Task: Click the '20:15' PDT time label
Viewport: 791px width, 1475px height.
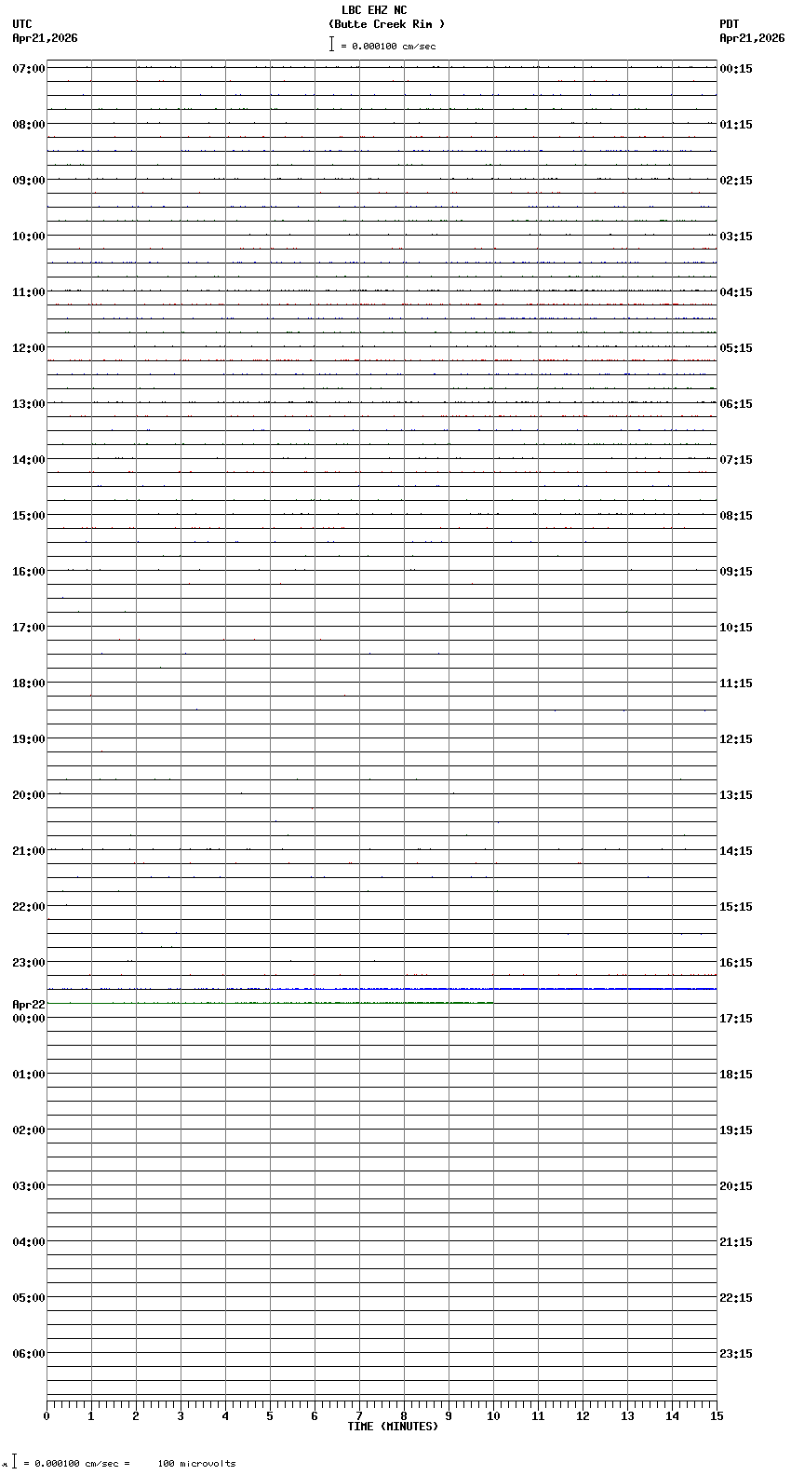Action: pyautogui.click(x=736, y=1186)
